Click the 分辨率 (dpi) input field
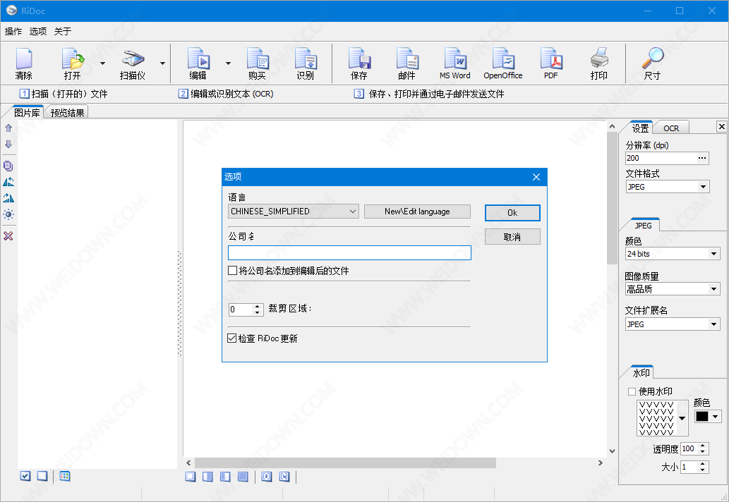This screenshot has width=729, height=502. (661, 158)
